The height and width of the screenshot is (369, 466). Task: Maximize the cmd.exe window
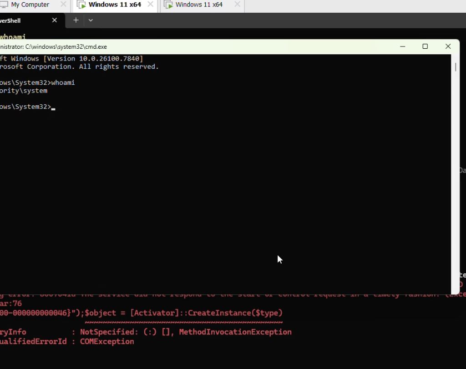point(425,46)
